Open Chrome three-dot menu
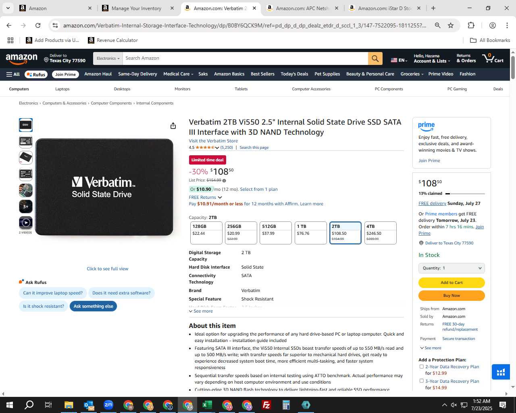516x413 pixels. click(x=507, y=25)
